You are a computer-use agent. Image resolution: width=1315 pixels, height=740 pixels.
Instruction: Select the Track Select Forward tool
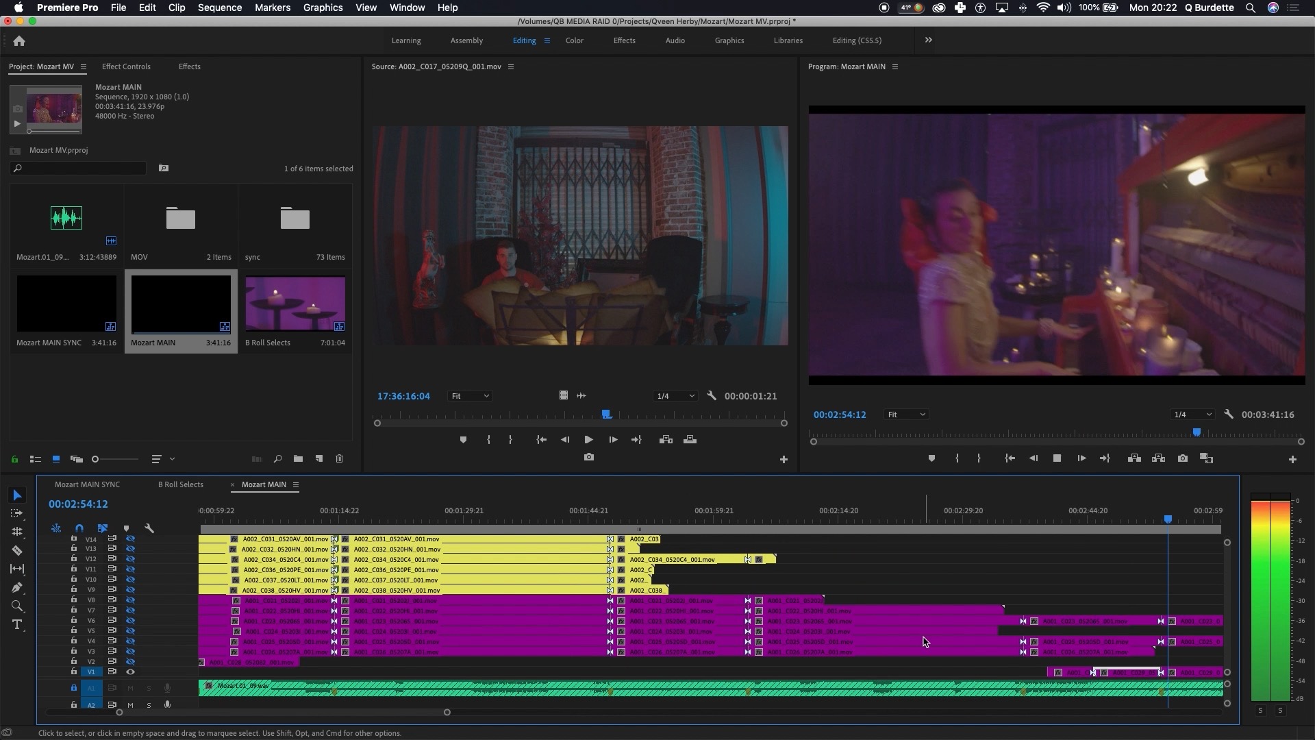(x=18, y=513)
